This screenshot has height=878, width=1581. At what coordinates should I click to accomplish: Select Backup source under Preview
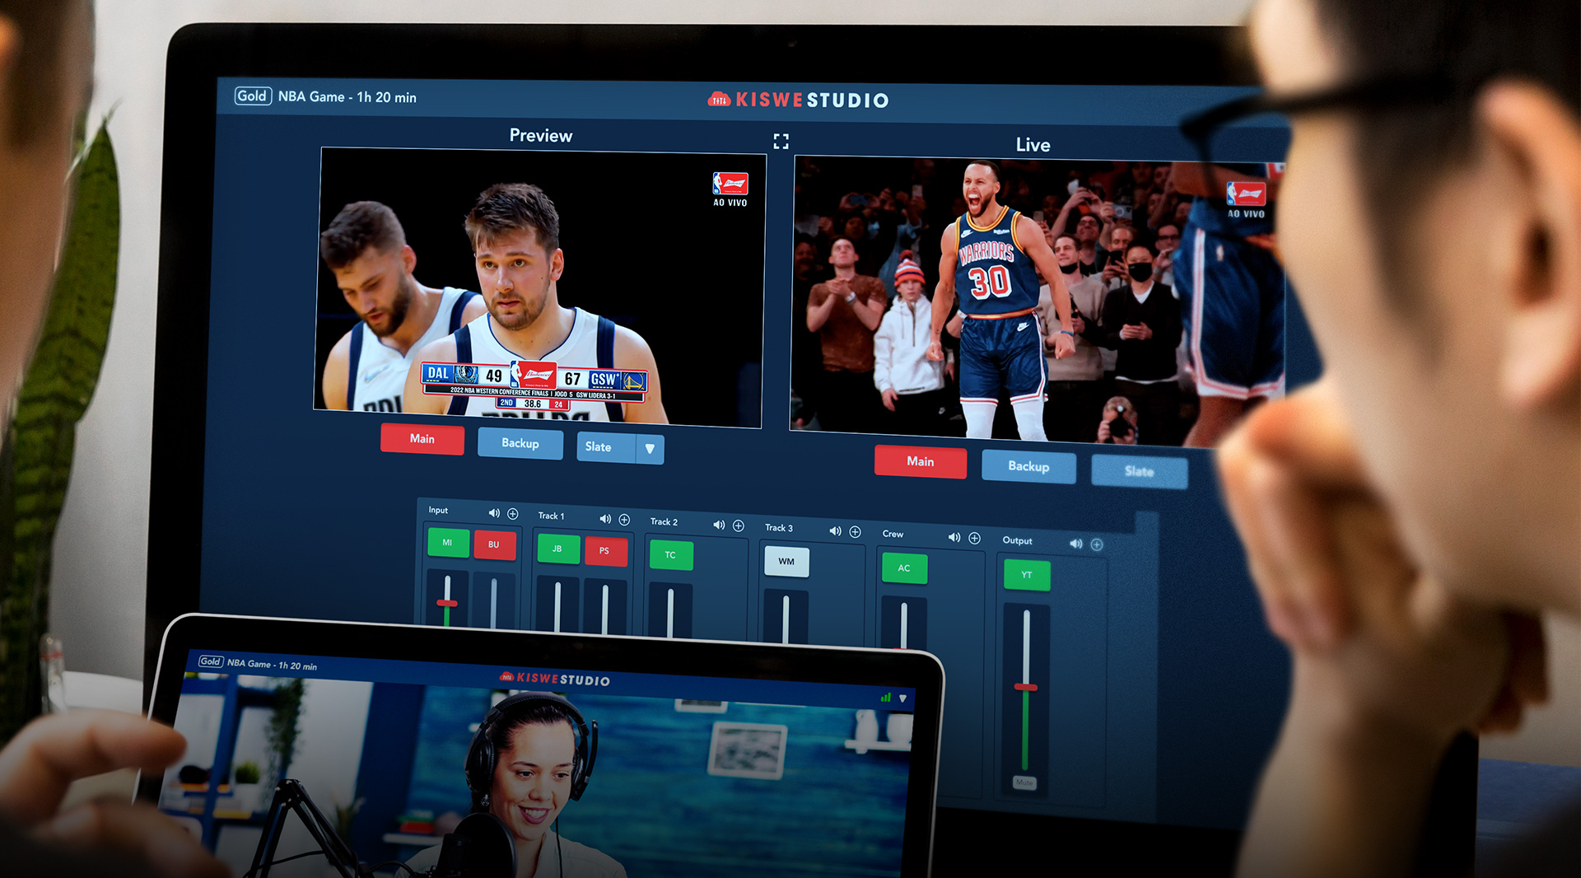pos(520,443)
